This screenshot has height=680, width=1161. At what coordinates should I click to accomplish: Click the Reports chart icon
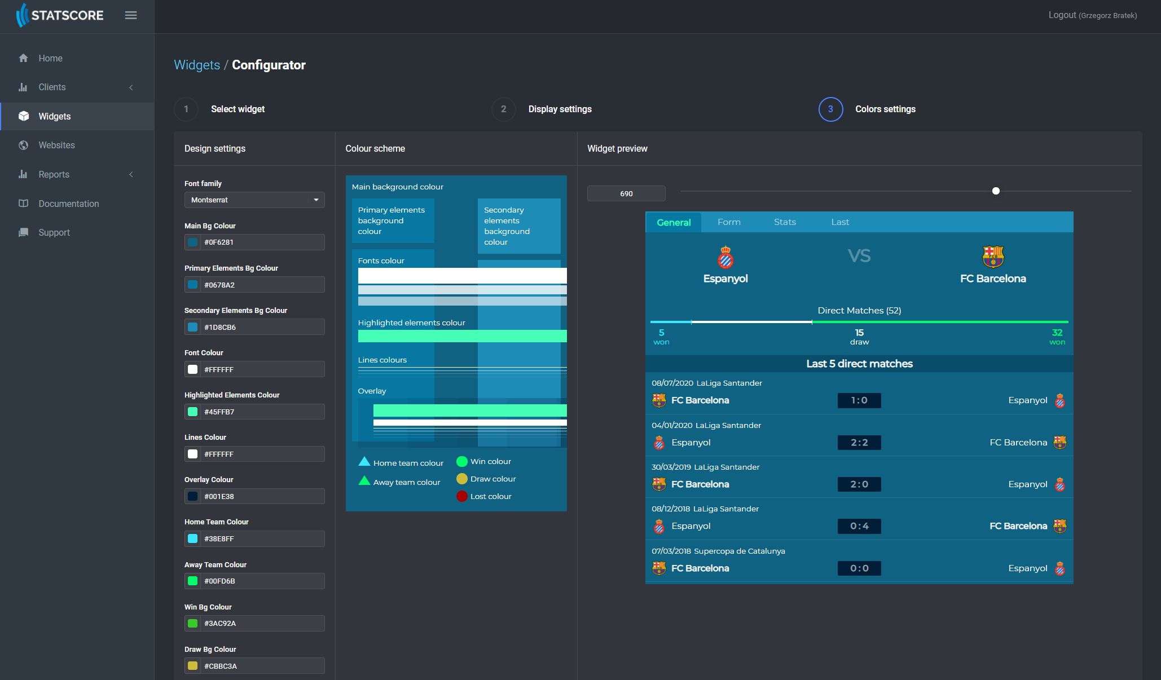[x=23, y=174]
